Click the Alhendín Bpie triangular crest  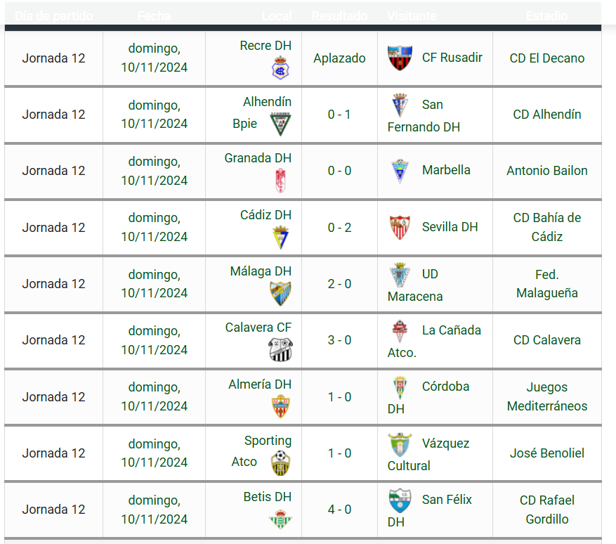280,124
